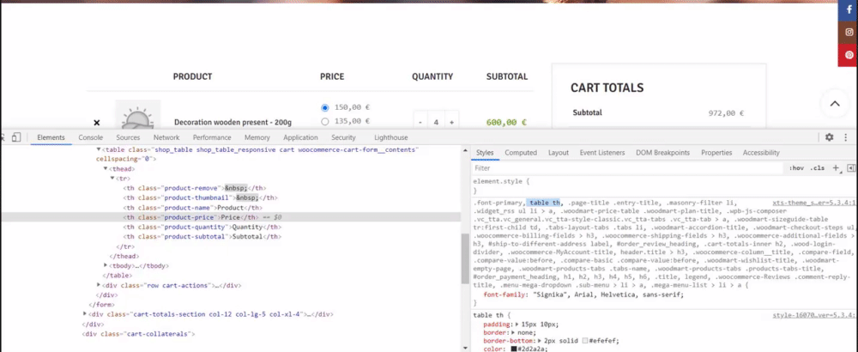This screenshot has height=352, width=858.
Task: Collapse the table shop_table node
Action: coord(99,149)
